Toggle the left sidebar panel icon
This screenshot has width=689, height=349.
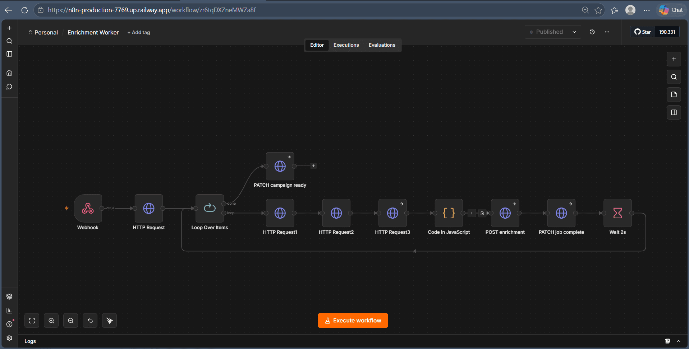(x=9, y=54)
